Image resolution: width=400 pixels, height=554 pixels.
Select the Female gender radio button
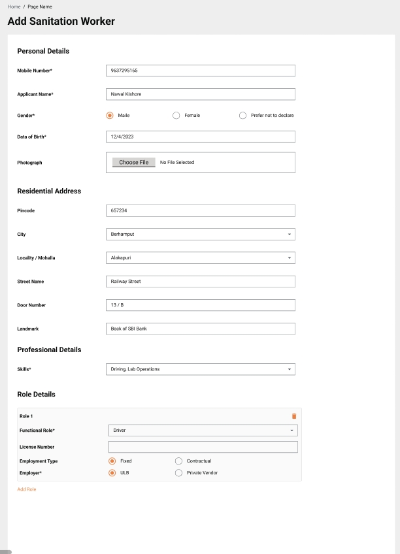(176, 116)
